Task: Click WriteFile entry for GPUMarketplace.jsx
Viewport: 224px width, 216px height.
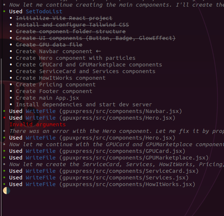Action: tap(109, 158)
